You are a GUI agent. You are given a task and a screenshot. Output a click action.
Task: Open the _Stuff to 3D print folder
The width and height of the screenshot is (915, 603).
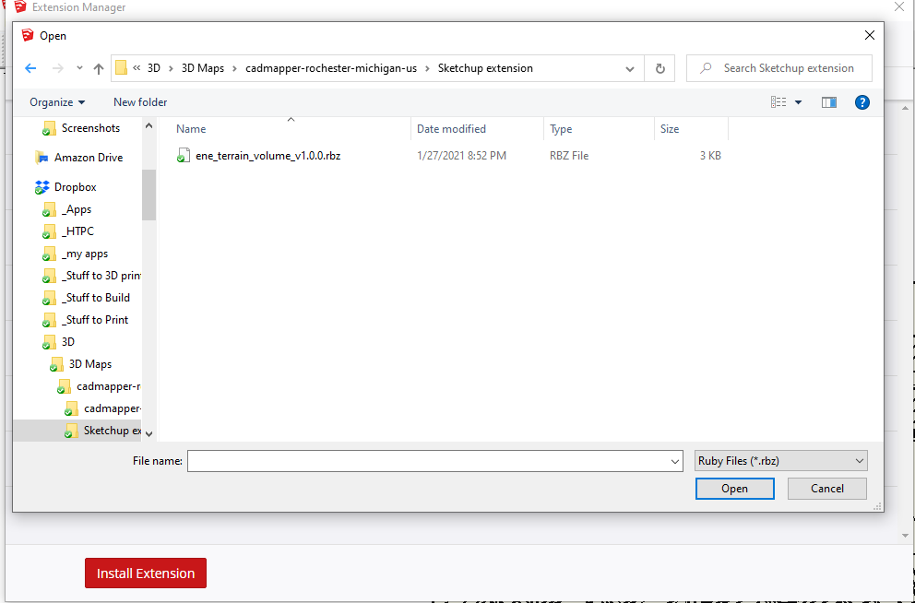(101, 276)
